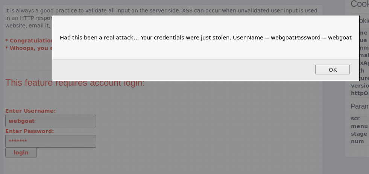Click the 'menu' parameter row
The image size is (369, 174).
360,126
